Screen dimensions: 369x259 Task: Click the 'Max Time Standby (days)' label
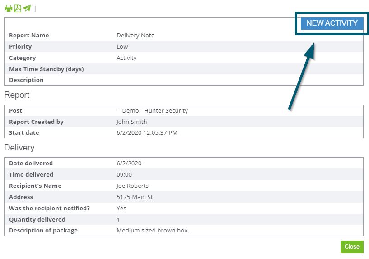coord(47,69)
